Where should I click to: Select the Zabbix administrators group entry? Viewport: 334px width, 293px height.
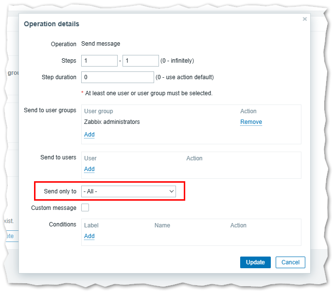pyautogui.click(x=112, y=122)
